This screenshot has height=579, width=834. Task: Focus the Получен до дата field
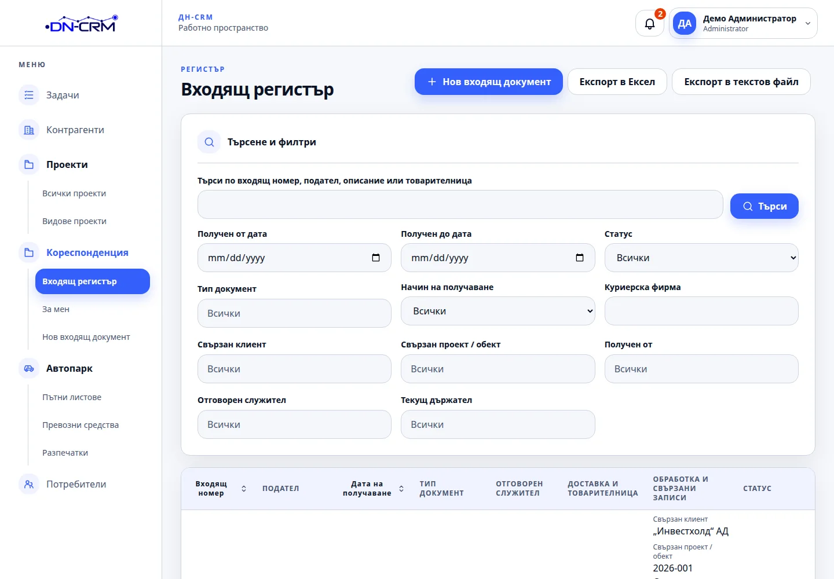[498, 258]
